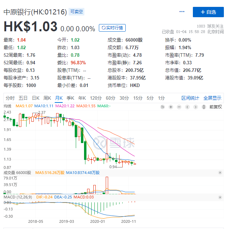Viewport: 228px width, 229px height.
Task: Move chart right with the right chevron
Action: [x=196, y=107]
